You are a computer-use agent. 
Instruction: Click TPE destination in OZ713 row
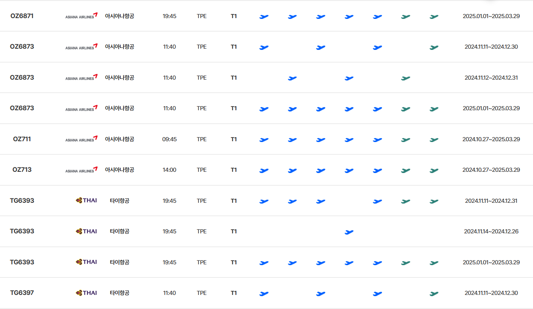pos(202,170)
